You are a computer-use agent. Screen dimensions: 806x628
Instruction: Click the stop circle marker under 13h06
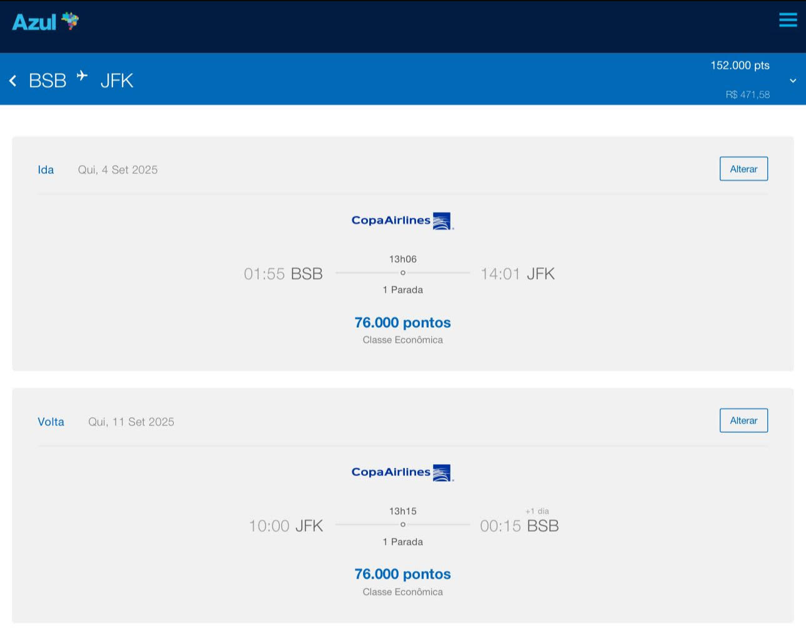403,273
